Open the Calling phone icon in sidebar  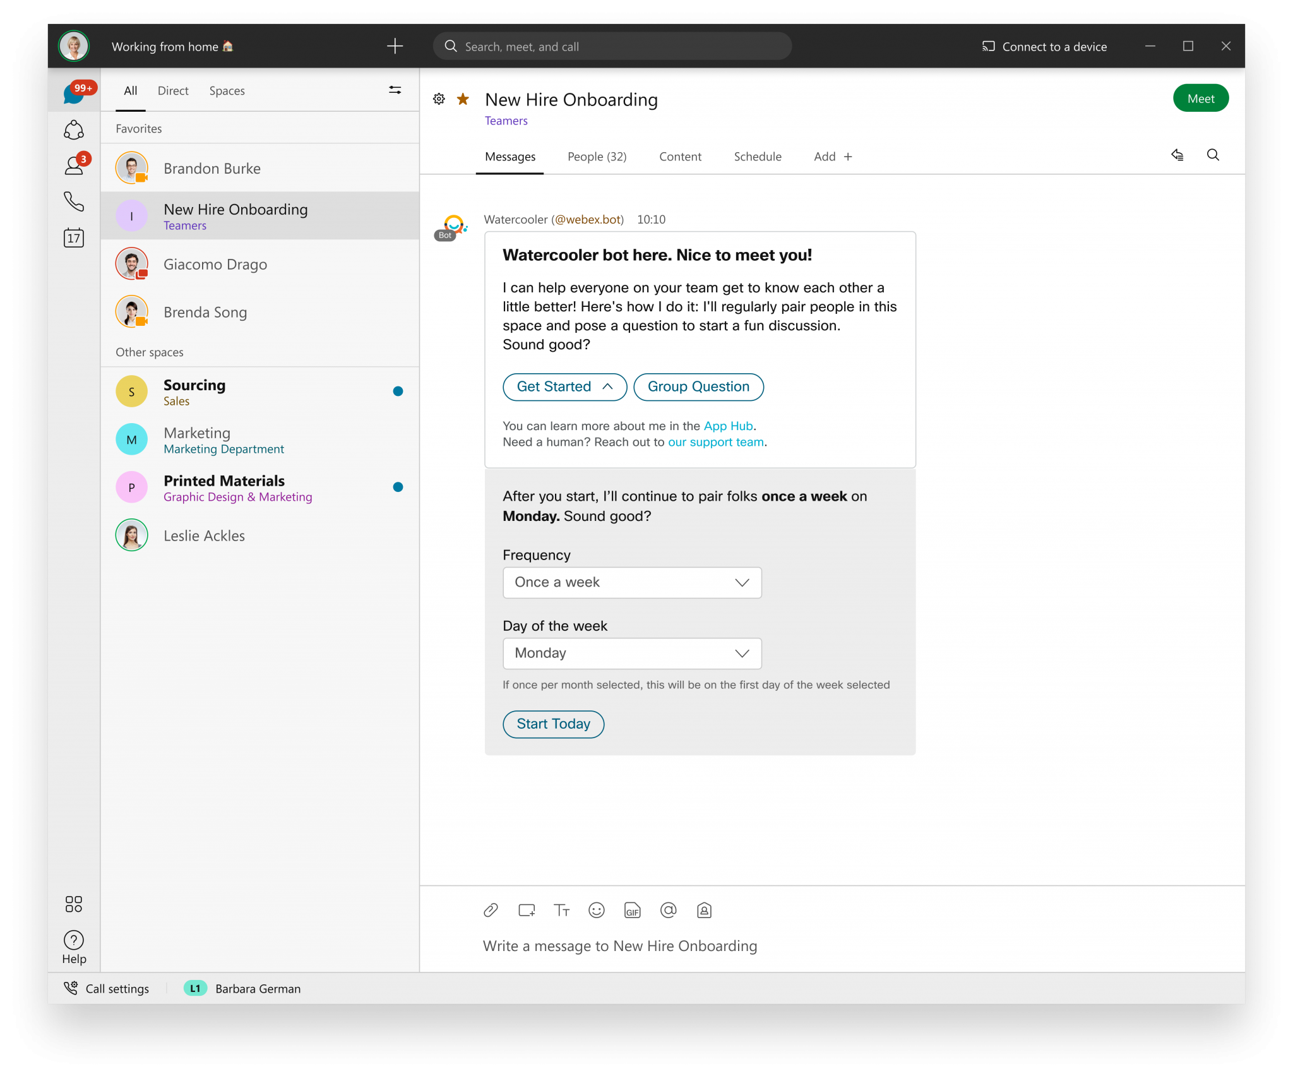[74, 201]
